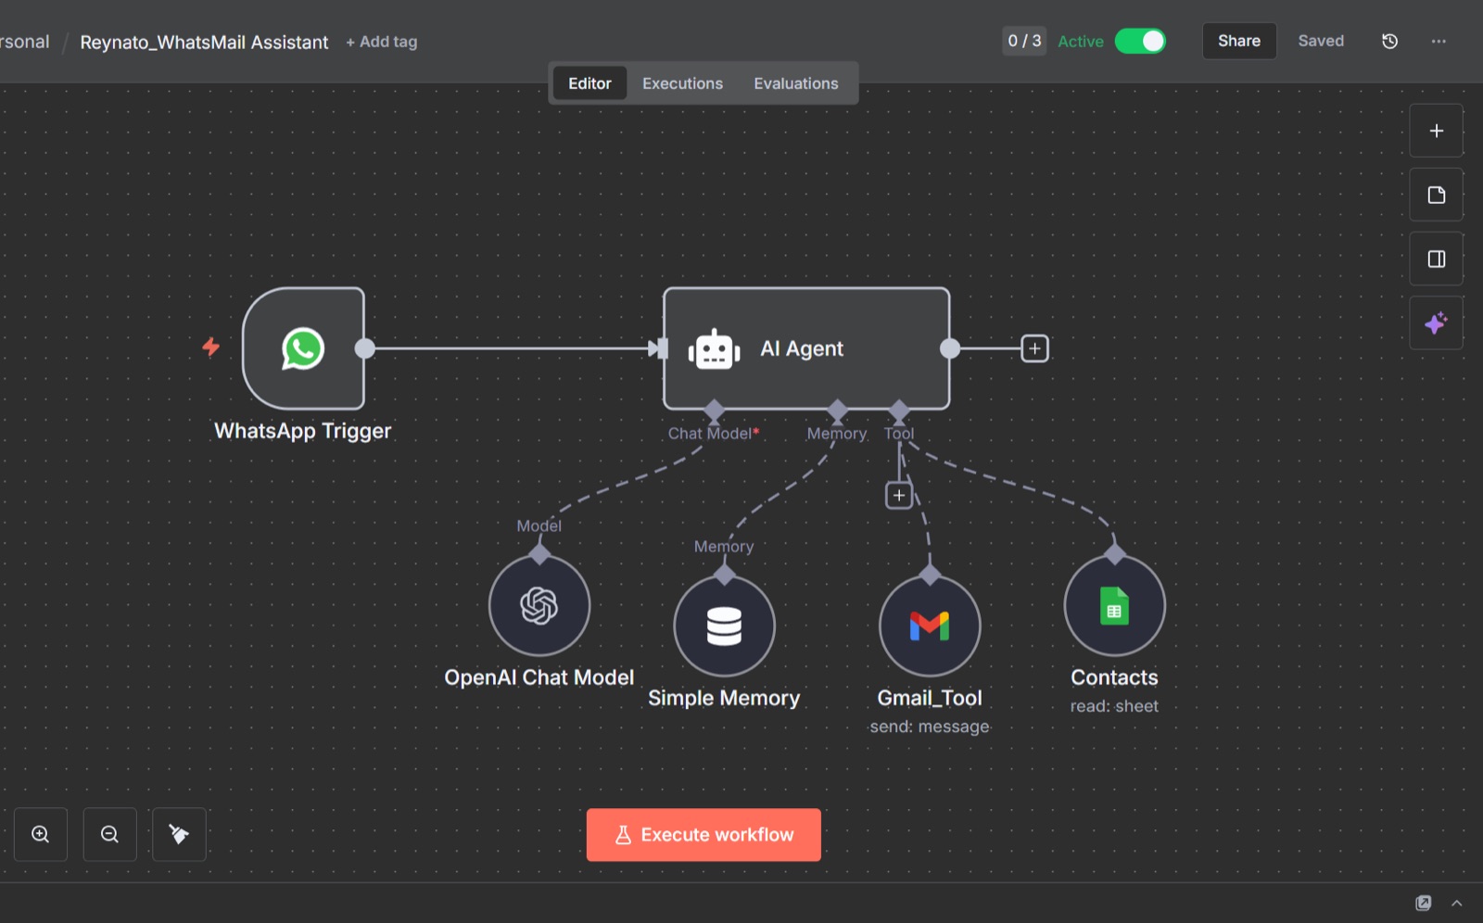Add another tool under the Tool connector
This screenshot has width=1483, height=923.
coord(899,495)
